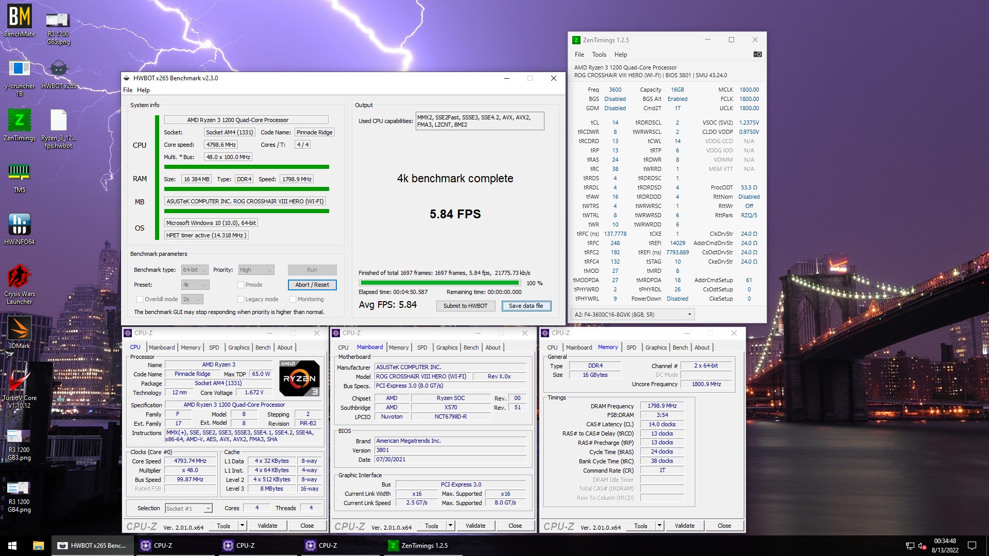Open the File menu in HWBOT x265
This screenshot has height=556, width=989.
pos(128,90)
